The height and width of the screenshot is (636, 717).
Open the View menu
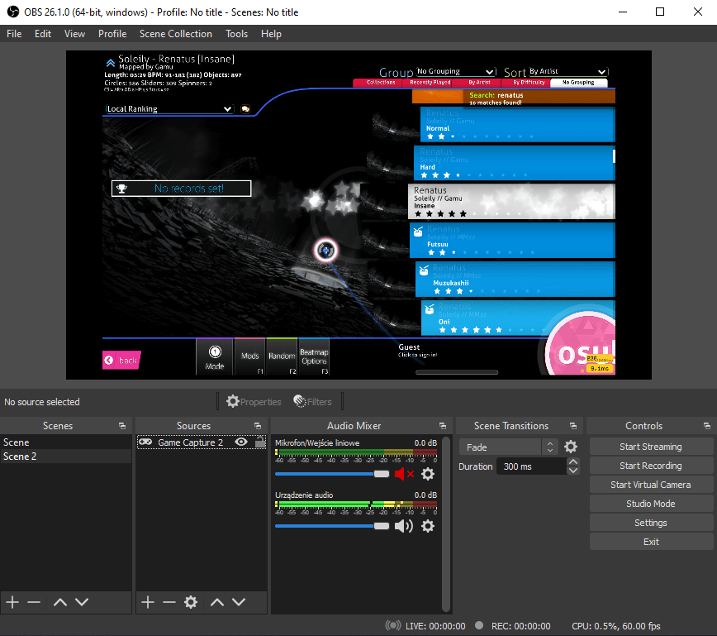point(74,34)
